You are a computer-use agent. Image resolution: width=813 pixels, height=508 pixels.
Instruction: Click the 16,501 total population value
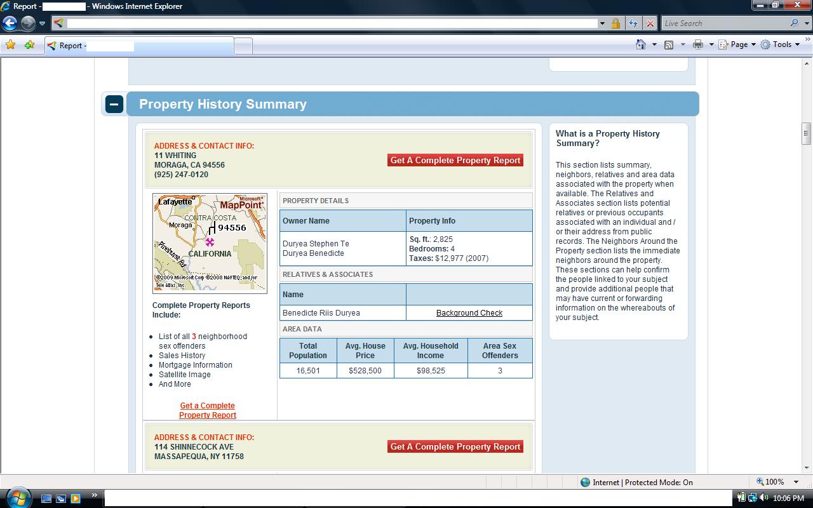tap(308, 371)
